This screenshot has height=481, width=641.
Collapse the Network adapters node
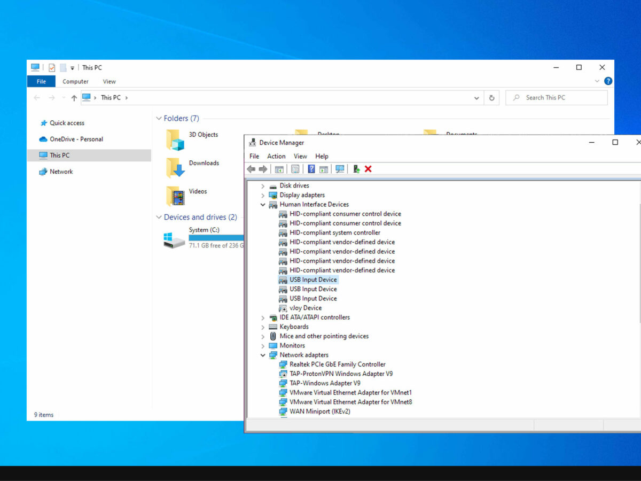263,355
